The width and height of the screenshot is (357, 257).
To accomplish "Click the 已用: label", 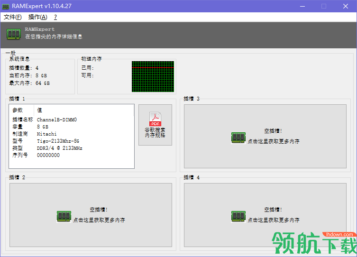I will click(88, 68).
